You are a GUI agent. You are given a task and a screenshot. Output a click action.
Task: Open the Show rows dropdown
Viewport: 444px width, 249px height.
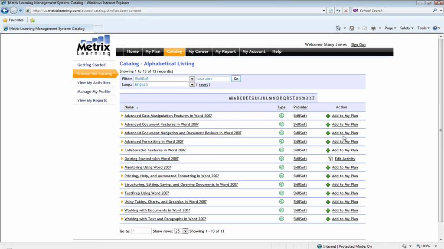tap(185, 231)
